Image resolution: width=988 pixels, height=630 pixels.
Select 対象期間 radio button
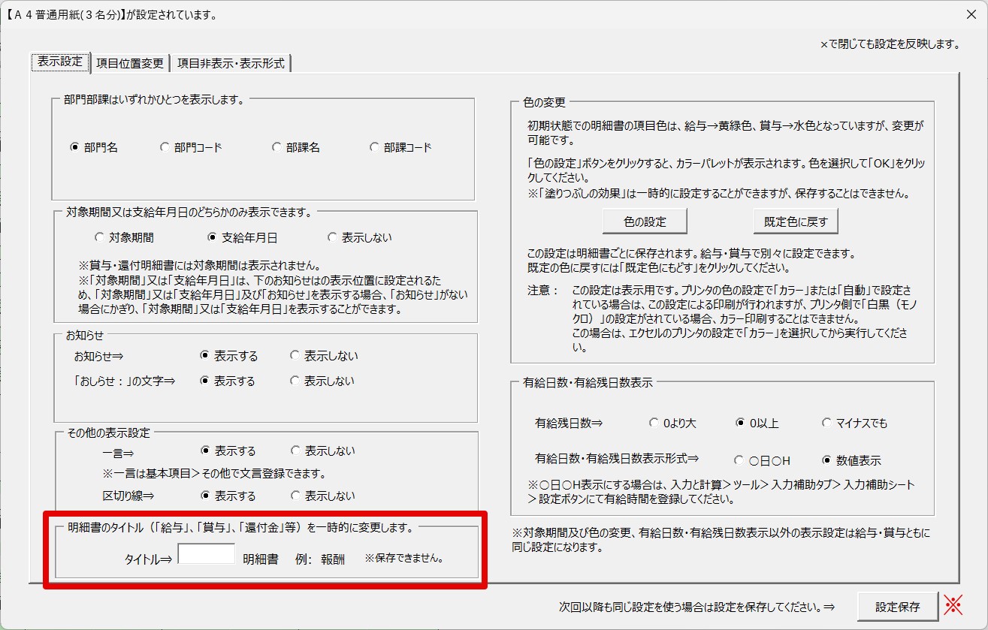(100, 238)
